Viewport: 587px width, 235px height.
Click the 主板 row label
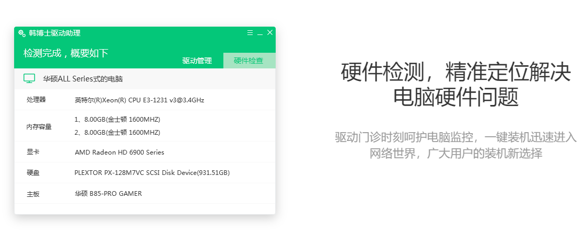point(33,194)
